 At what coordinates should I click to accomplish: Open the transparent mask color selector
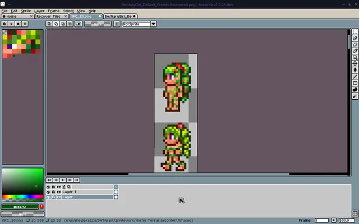[x=98, y=24]
